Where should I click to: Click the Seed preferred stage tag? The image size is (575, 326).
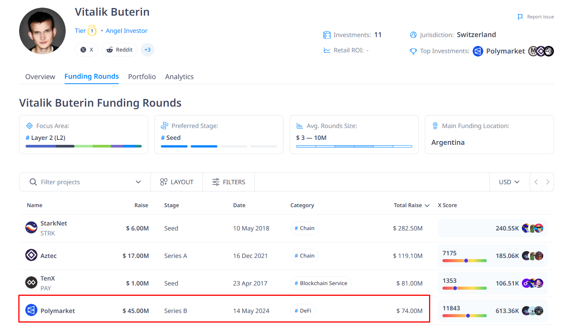tap(171, 138)
